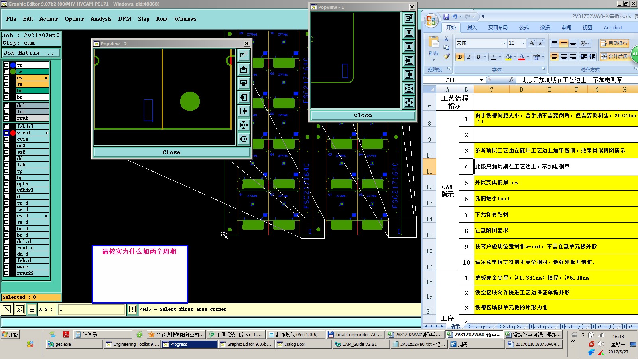Cut selection using the scissors icon

[x=447, y=39]
